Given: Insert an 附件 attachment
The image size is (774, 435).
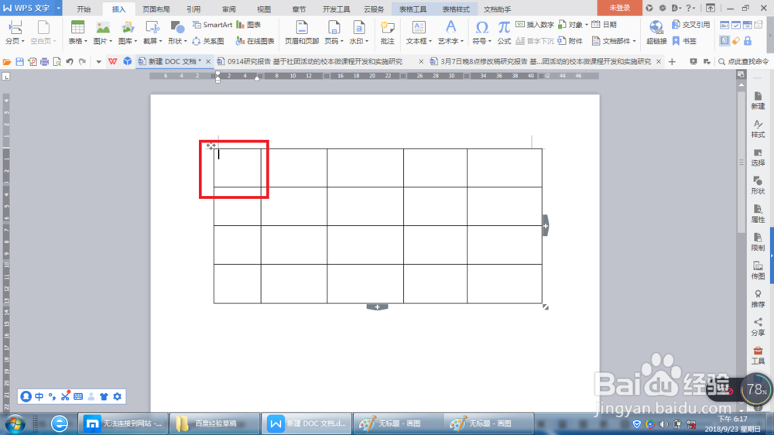Looking at the screenshot, I should tap(570, 41).
